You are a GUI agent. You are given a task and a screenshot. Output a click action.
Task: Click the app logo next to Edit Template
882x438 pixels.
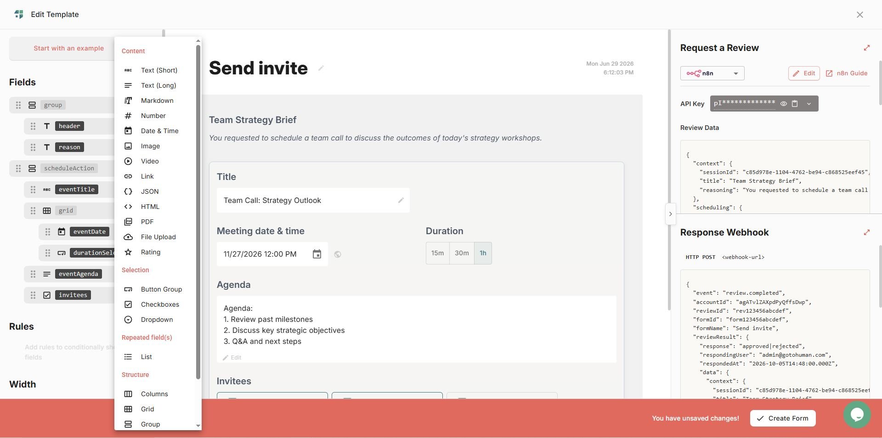19,14
